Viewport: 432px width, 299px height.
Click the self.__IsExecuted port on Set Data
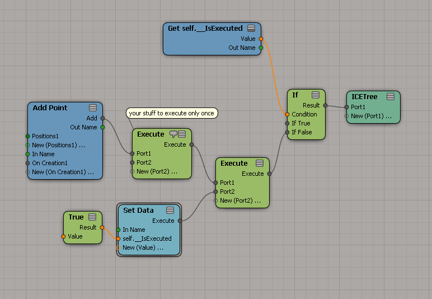click(118, 239)
